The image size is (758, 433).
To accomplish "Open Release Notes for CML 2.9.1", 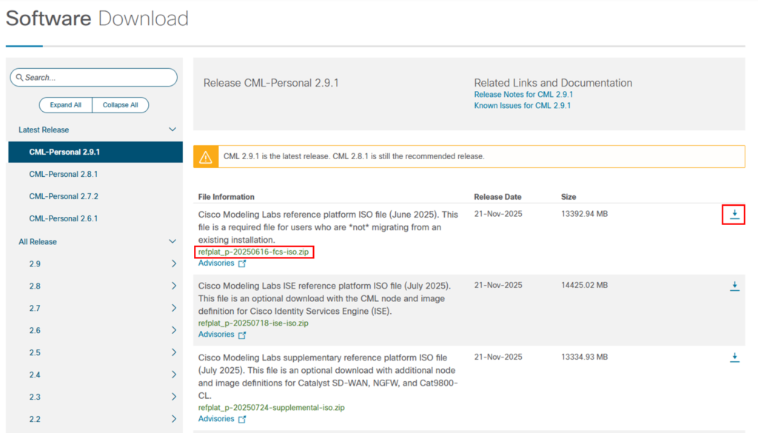I will [523, 95].
